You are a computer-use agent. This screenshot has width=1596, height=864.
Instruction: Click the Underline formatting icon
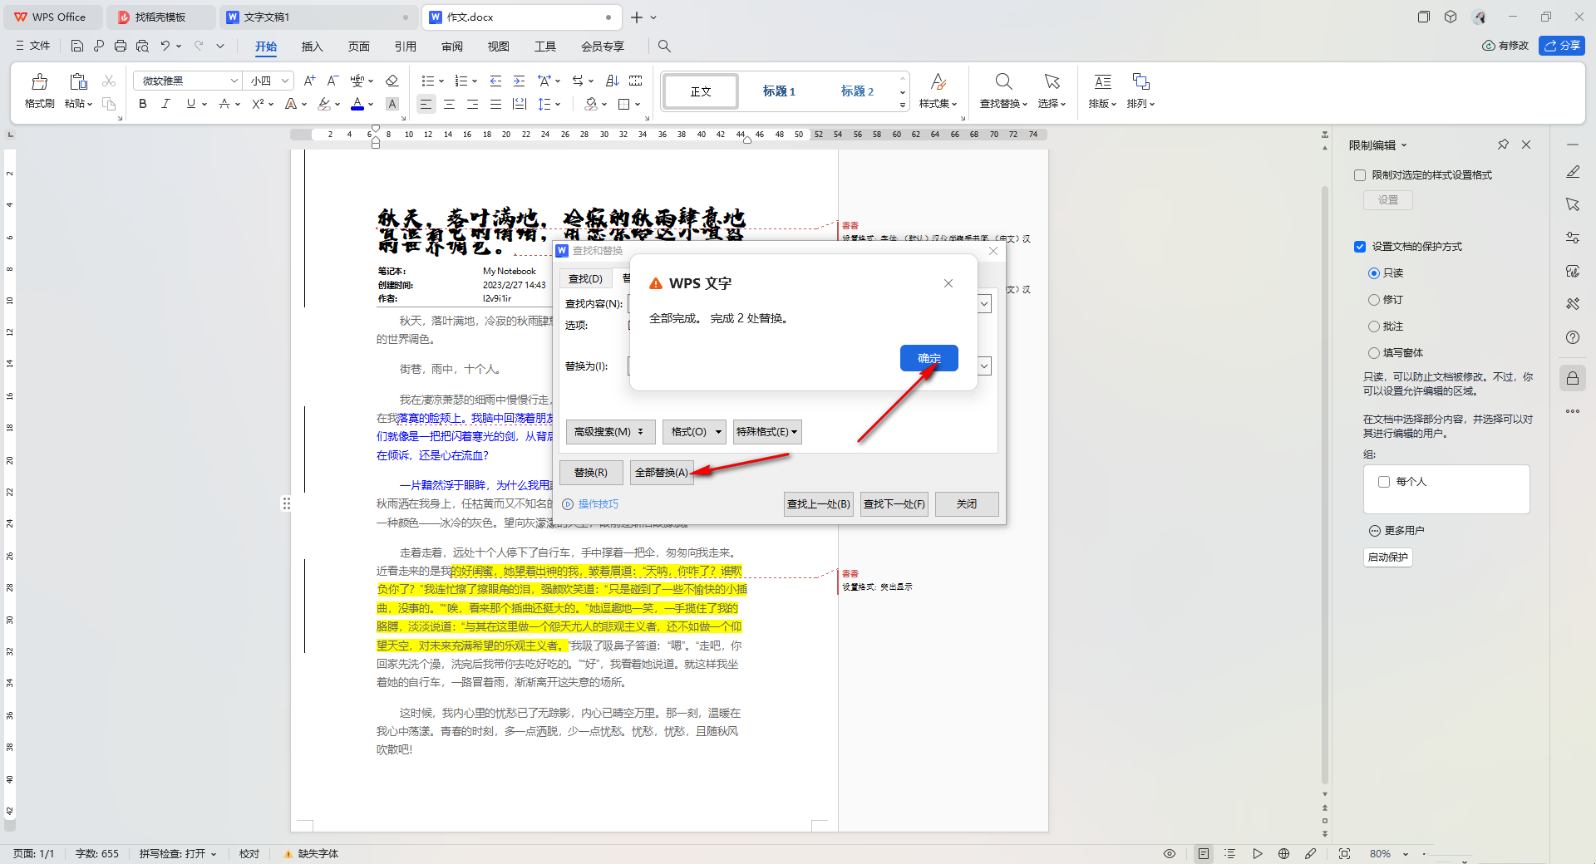point(191,104)
